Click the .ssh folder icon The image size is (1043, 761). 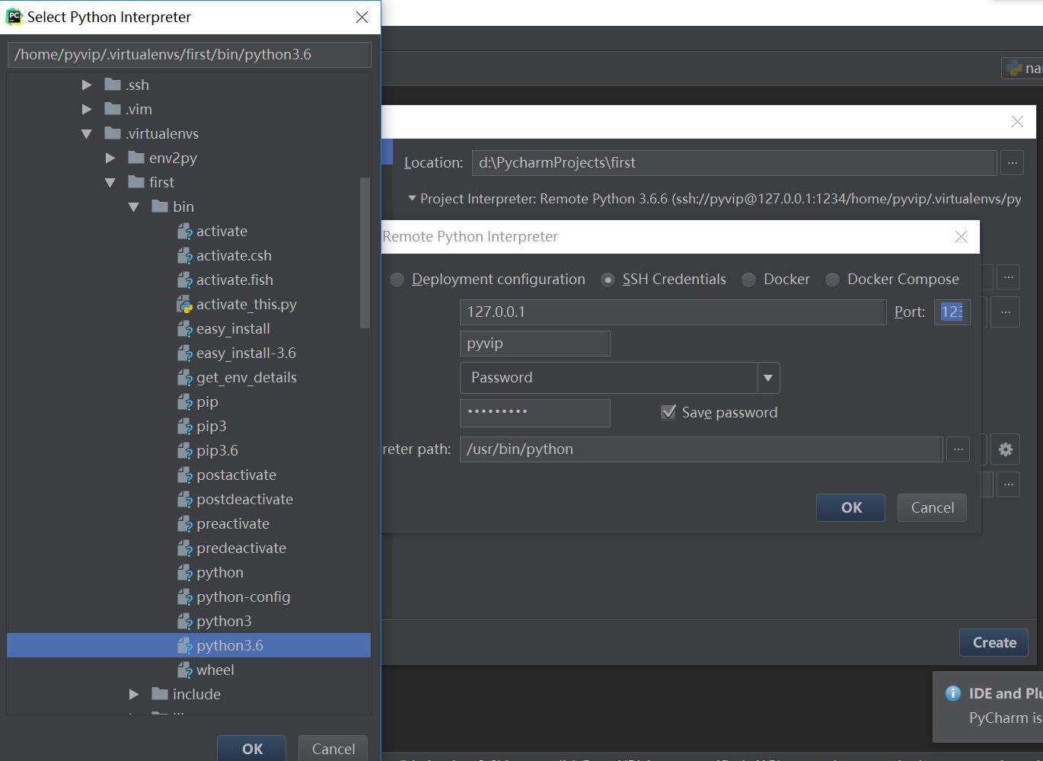click(113, 85)
